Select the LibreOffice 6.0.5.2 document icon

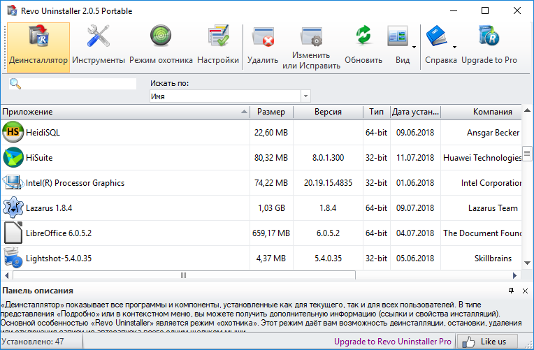[13, 233]
